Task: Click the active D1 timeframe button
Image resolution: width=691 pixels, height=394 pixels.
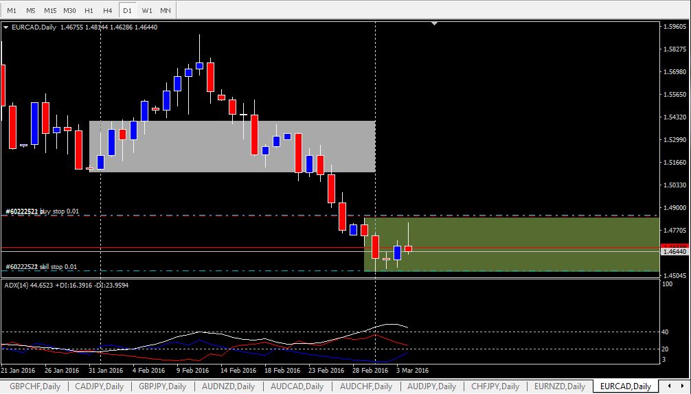Action: [127, 11]
